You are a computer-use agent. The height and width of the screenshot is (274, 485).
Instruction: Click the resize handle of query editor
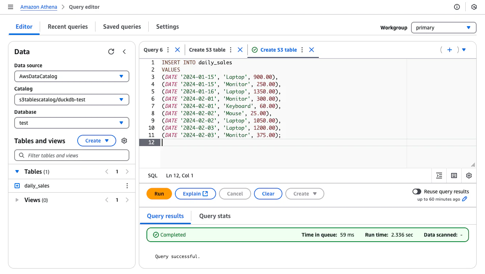473,165
